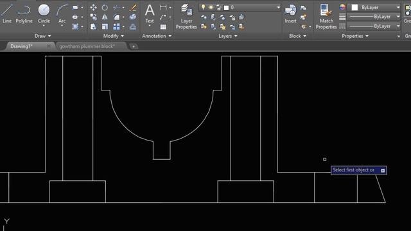
Task: Click the Offset tool
Action: point(133,26)
